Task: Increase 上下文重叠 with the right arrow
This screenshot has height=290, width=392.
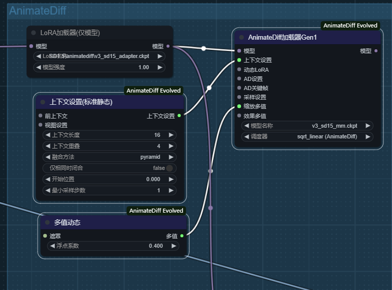Action: point(171,146)
